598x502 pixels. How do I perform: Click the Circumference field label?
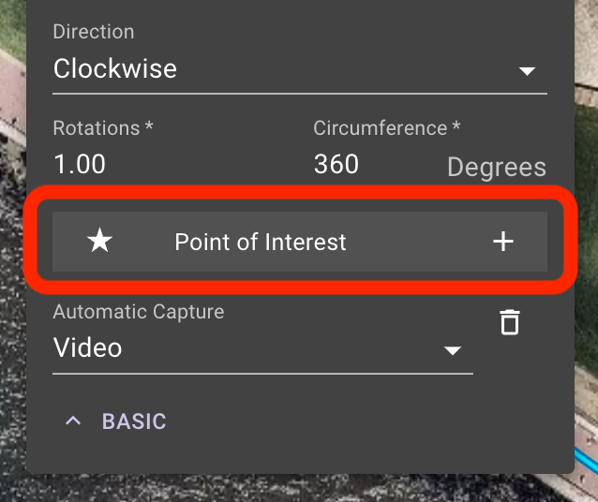point(387,127)
